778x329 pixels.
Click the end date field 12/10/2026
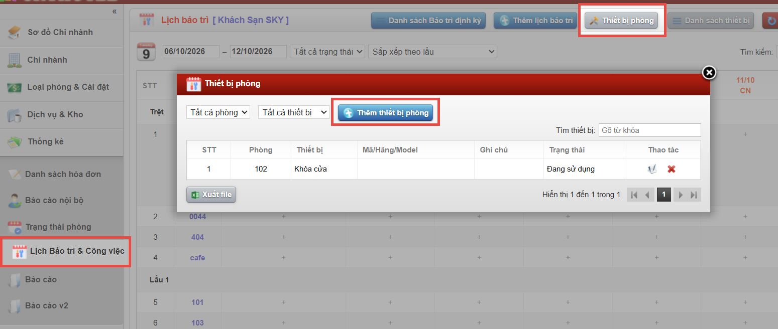[x=258, y=52]
